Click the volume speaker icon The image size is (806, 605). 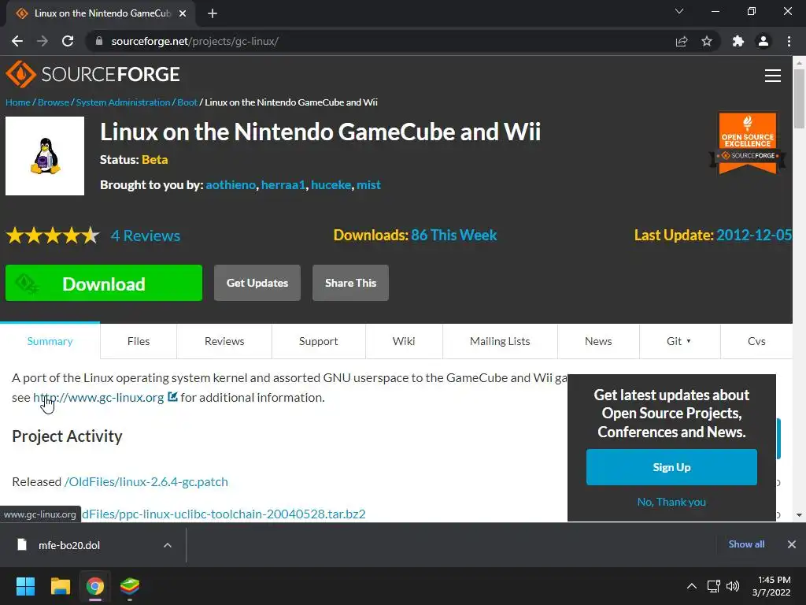(x=733, y=586)
